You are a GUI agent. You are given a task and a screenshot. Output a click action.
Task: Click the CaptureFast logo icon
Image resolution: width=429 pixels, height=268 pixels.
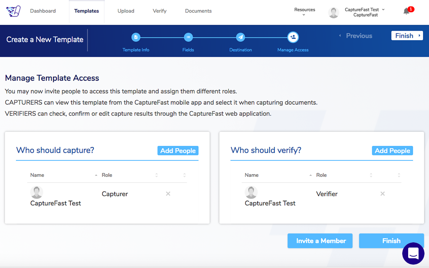click(13, 11)
